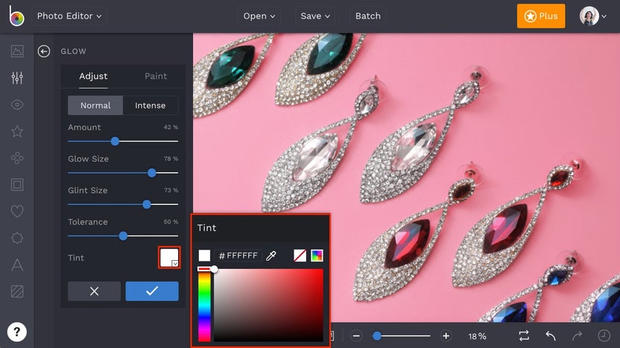The height and width of the screenshot is (348, 620).
Task: Pick a color with the eyedropper tool
Action: (271, 256)
